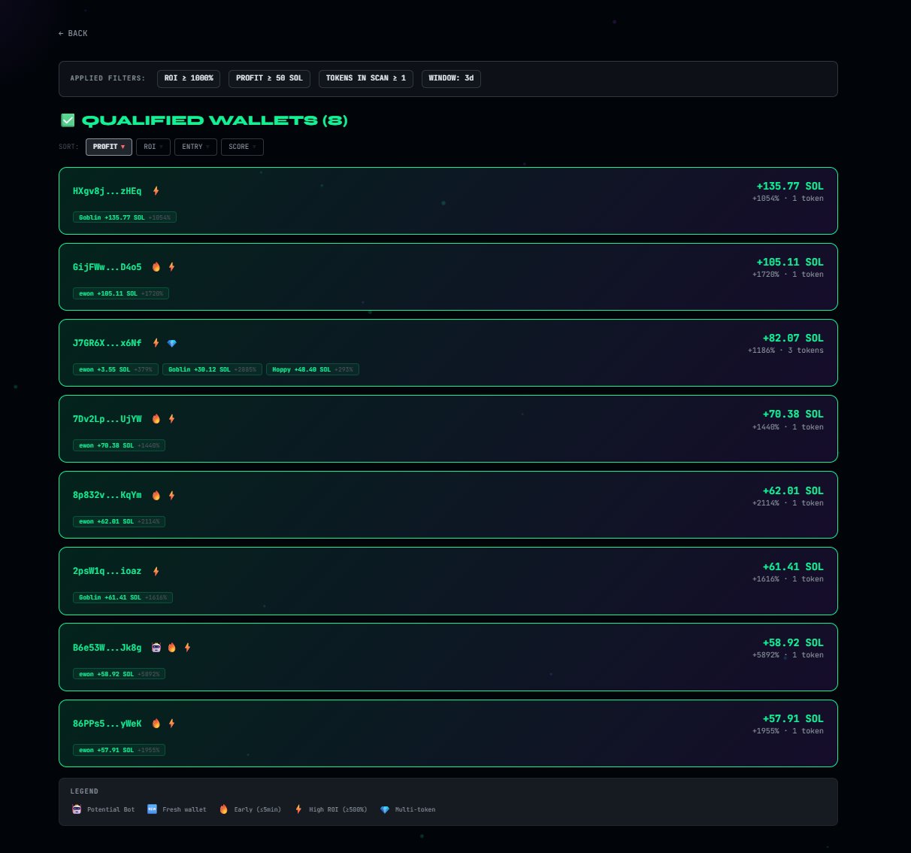Click the ewon +57.91 SOL token tag
This screenshot has width=911, height=853.
tap(119, 750)
